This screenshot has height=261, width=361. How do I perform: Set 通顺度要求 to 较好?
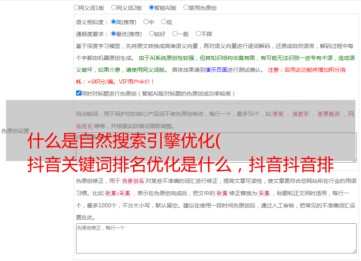tap(151, 34)
